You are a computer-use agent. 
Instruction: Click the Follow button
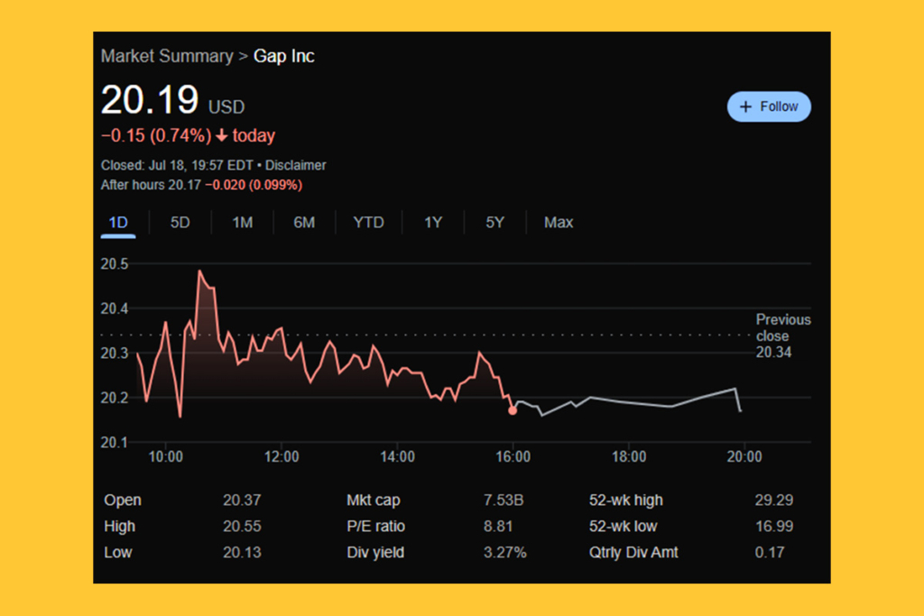click(769, 106)
